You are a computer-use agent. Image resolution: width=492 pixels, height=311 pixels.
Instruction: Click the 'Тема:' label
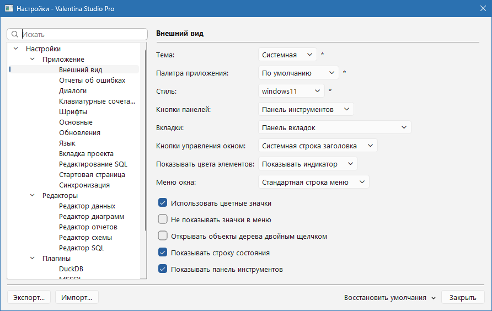[165, 55]
